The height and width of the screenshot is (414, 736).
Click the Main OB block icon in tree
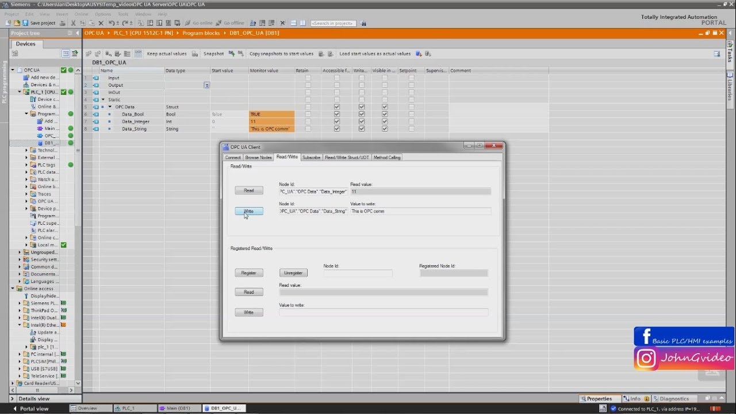tap(40, 128)
